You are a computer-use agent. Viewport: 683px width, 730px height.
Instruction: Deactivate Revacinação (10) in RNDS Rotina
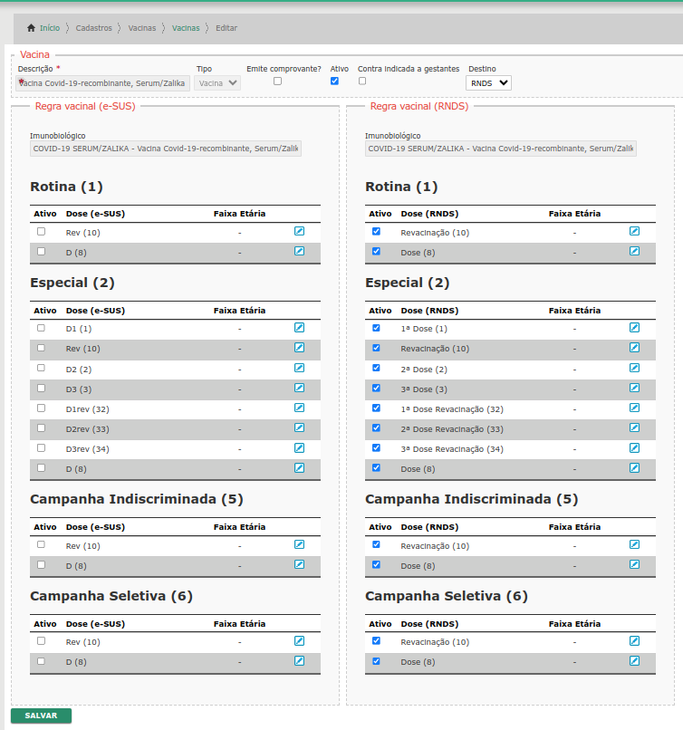point(376,231)
